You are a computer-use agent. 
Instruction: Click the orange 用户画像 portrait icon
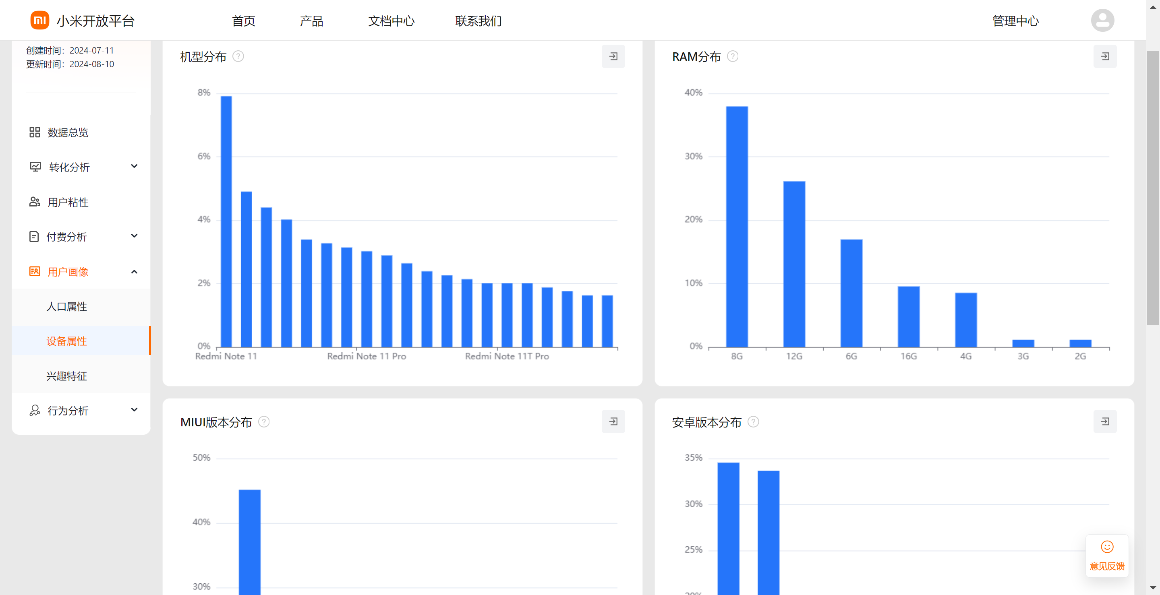[35, 271]
